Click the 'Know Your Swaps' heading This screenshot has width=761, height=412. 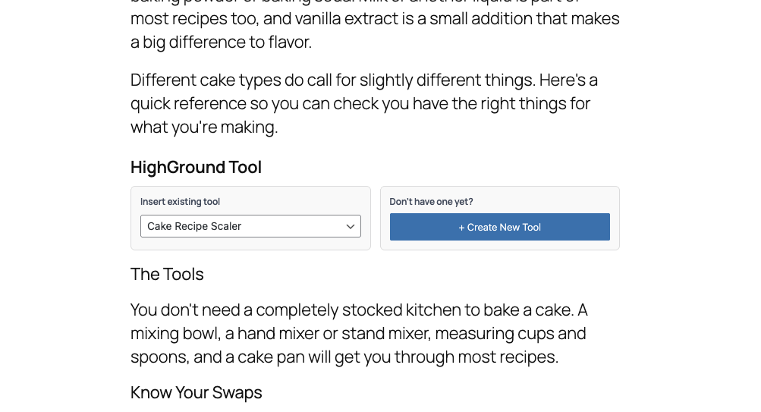click(x=196, y=392)
